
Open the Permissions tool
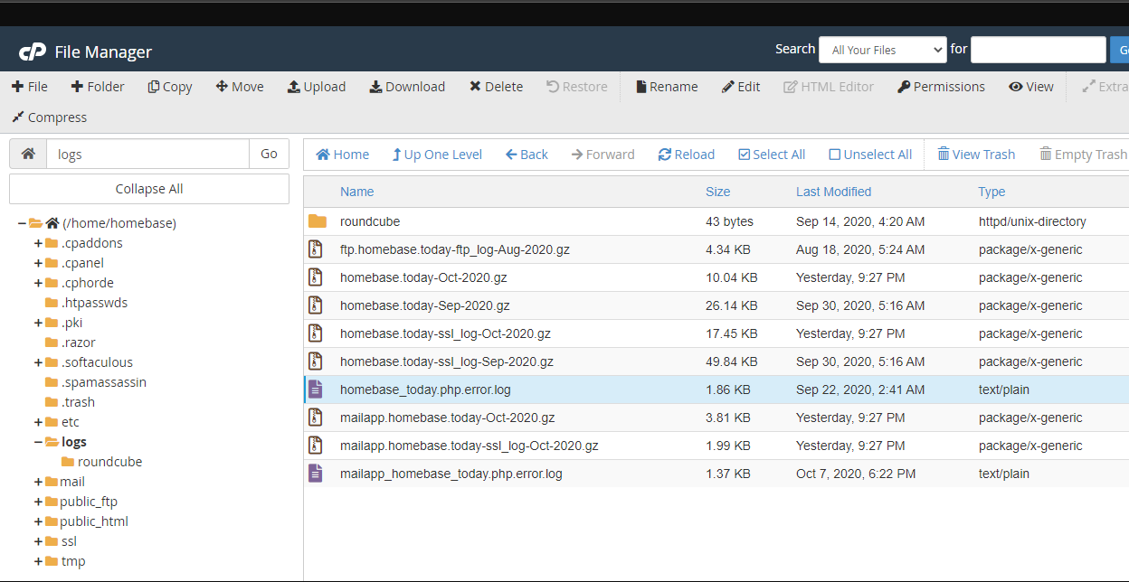point(941,87)
